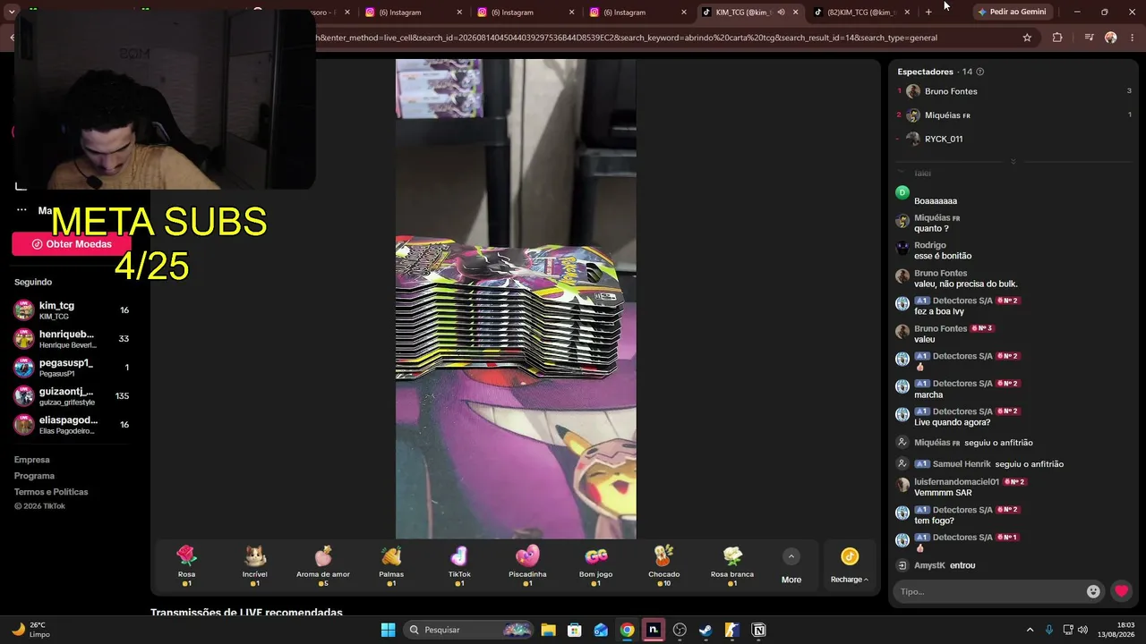Image resolution: width=1146 pixels, height=644 pixels.
Task: Select top viewer Bruno Fontes
Action: pos(951,91)
